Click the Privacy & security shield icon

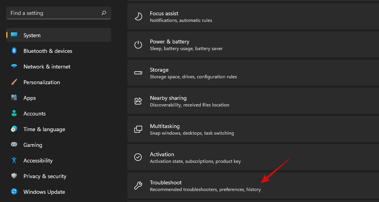[x=14, y=176]
